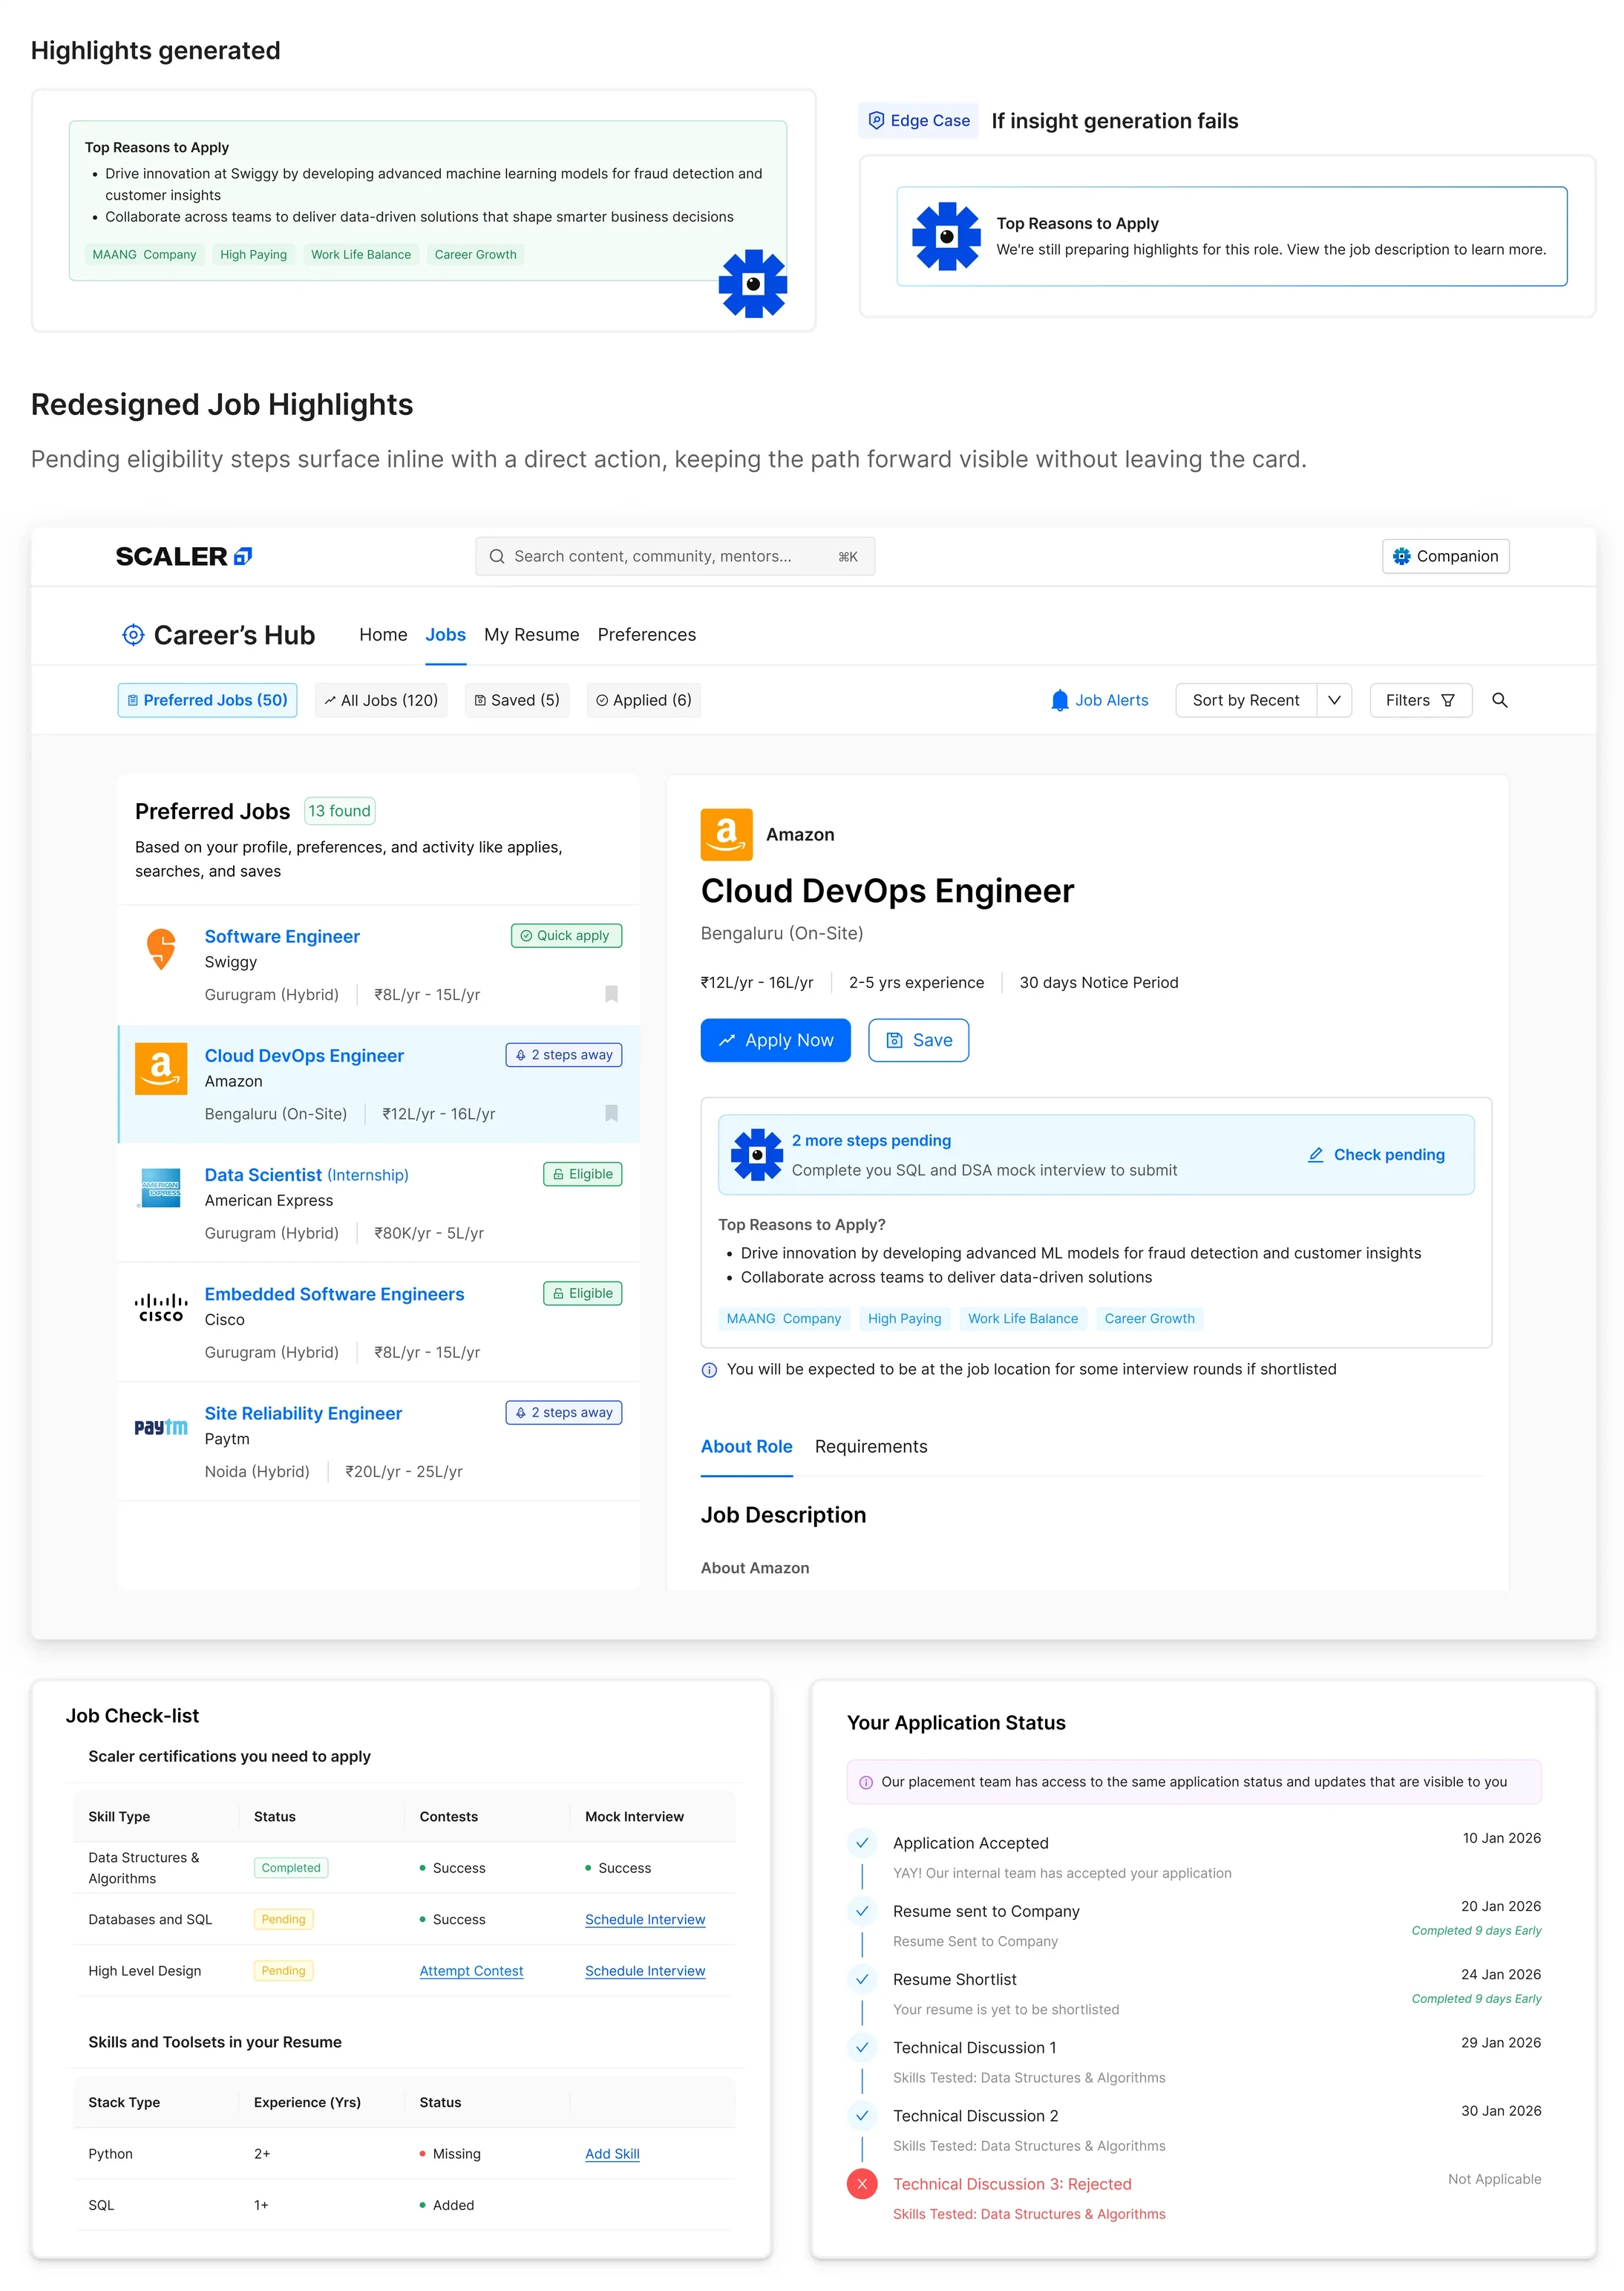Open the My Resume tab

pos(531,634)
